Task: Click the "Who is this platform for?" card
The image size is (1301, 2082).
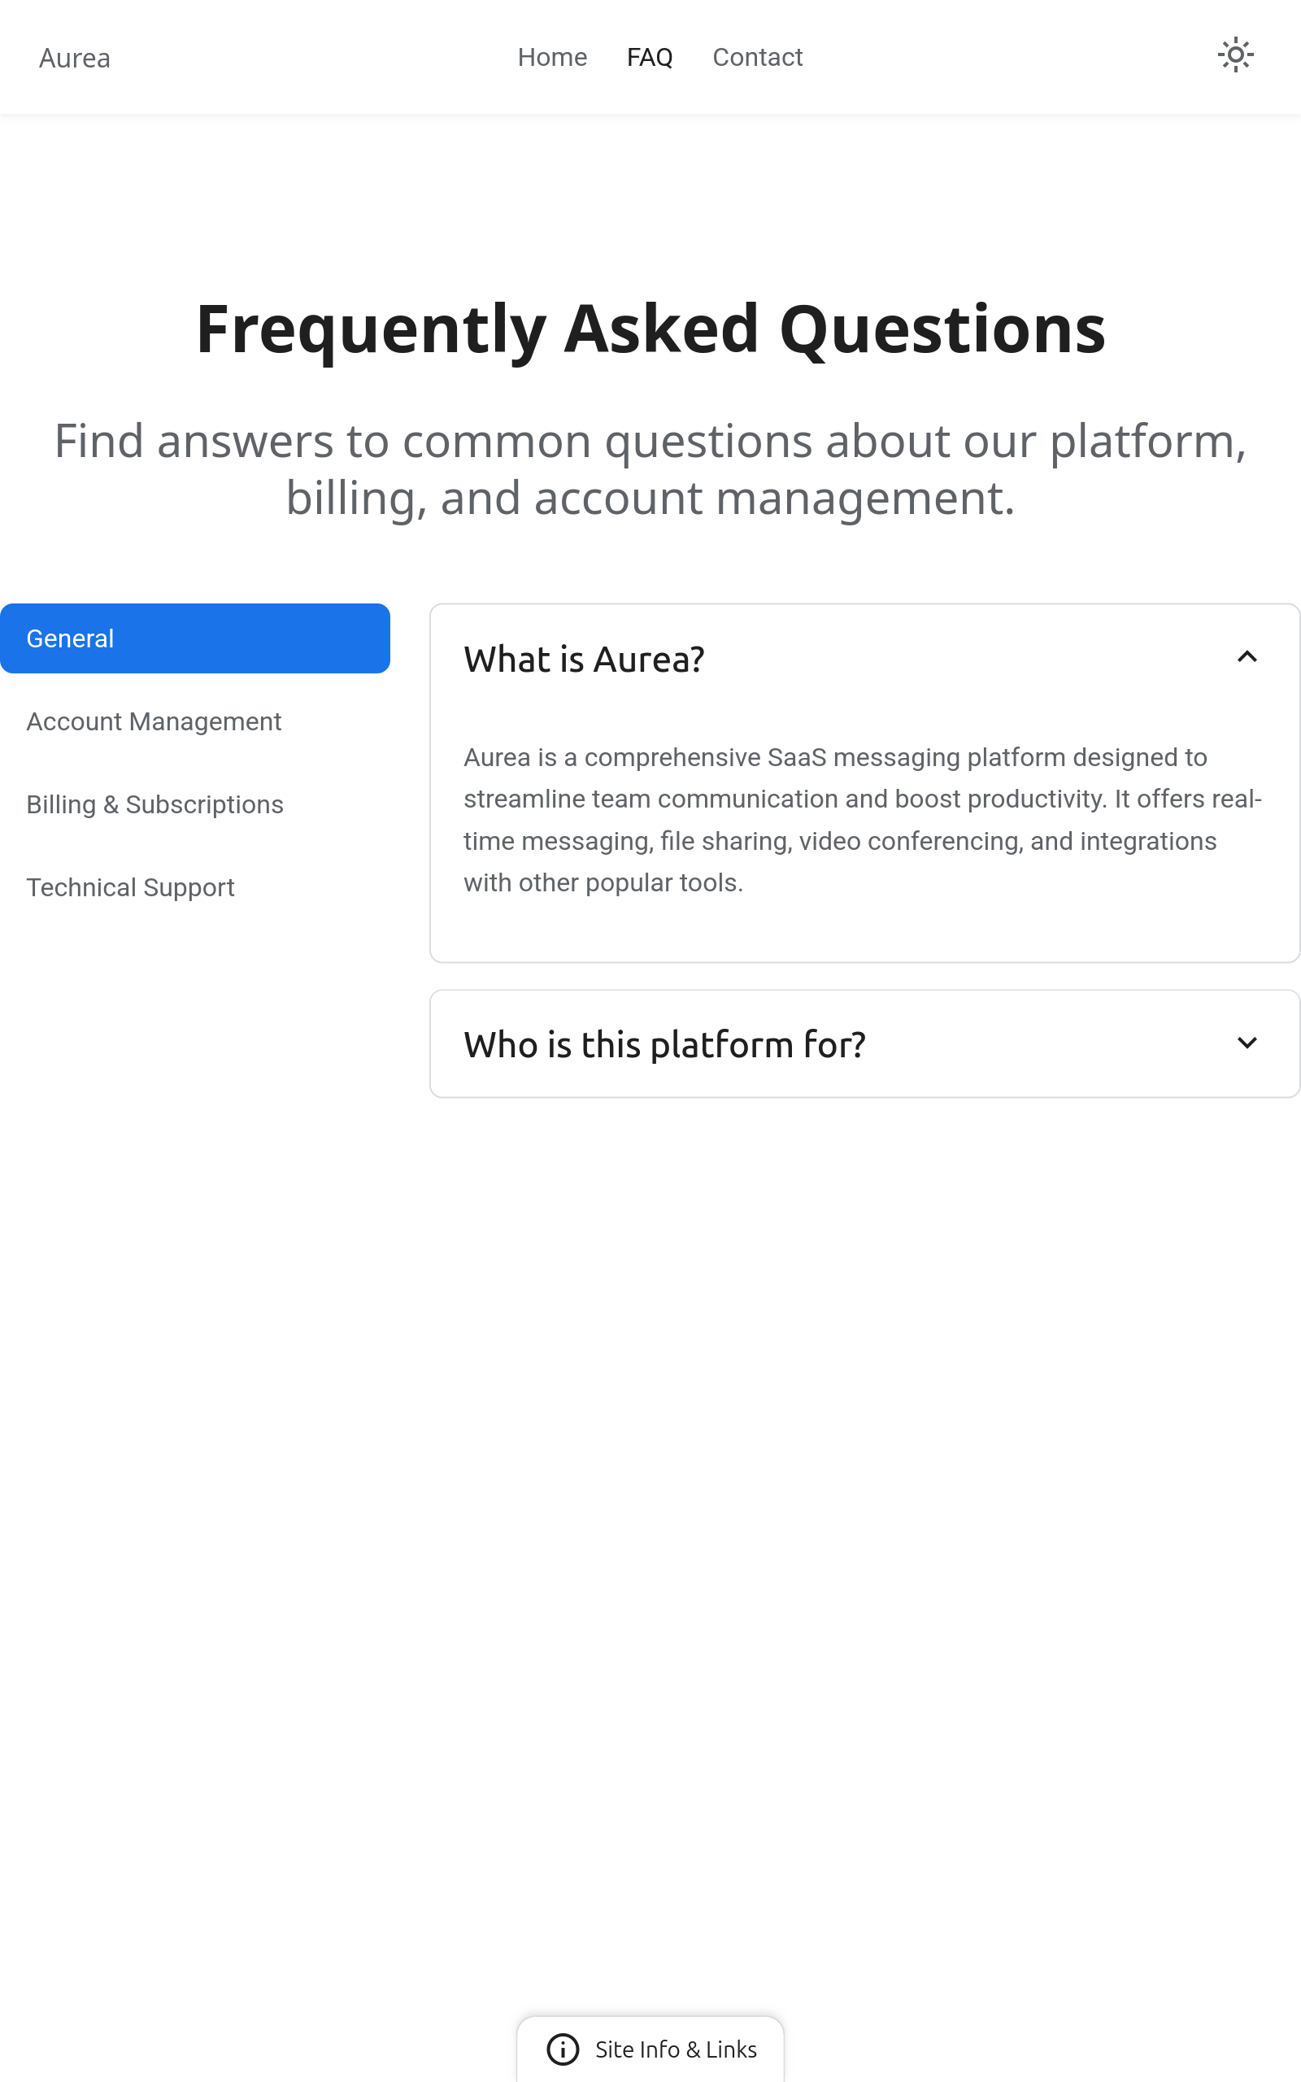Action: 1033,1044
